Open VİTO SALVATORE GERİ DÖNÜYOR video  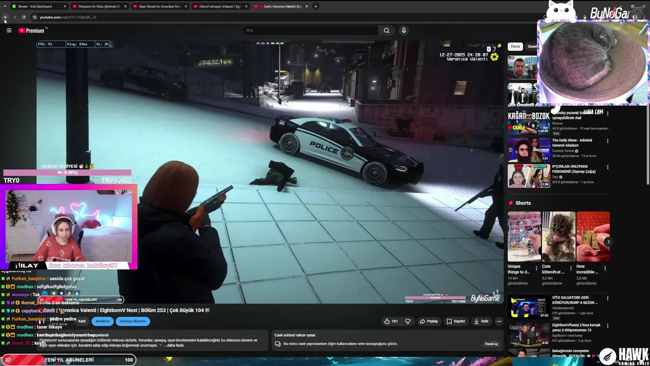point(529,307)
